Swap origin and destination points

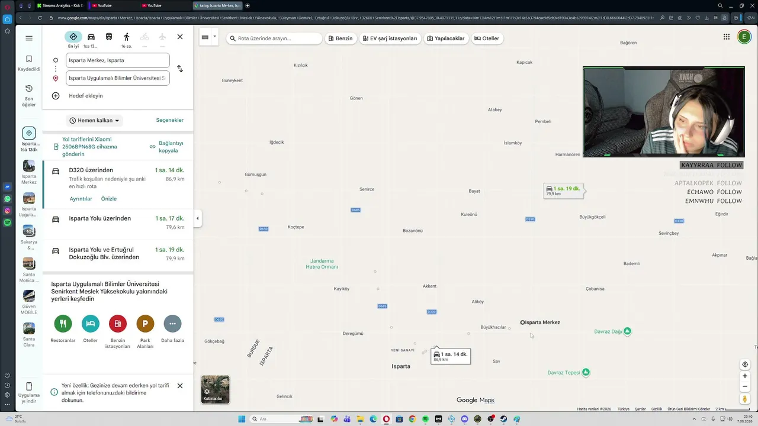tap(180, 69)
